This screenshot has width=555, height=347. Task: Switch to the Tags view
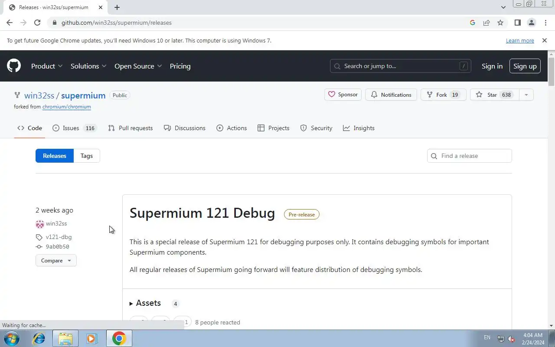point(87,156)
